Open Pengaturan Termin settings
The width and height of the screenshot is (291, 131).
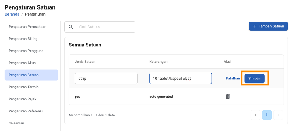(24, 87)
